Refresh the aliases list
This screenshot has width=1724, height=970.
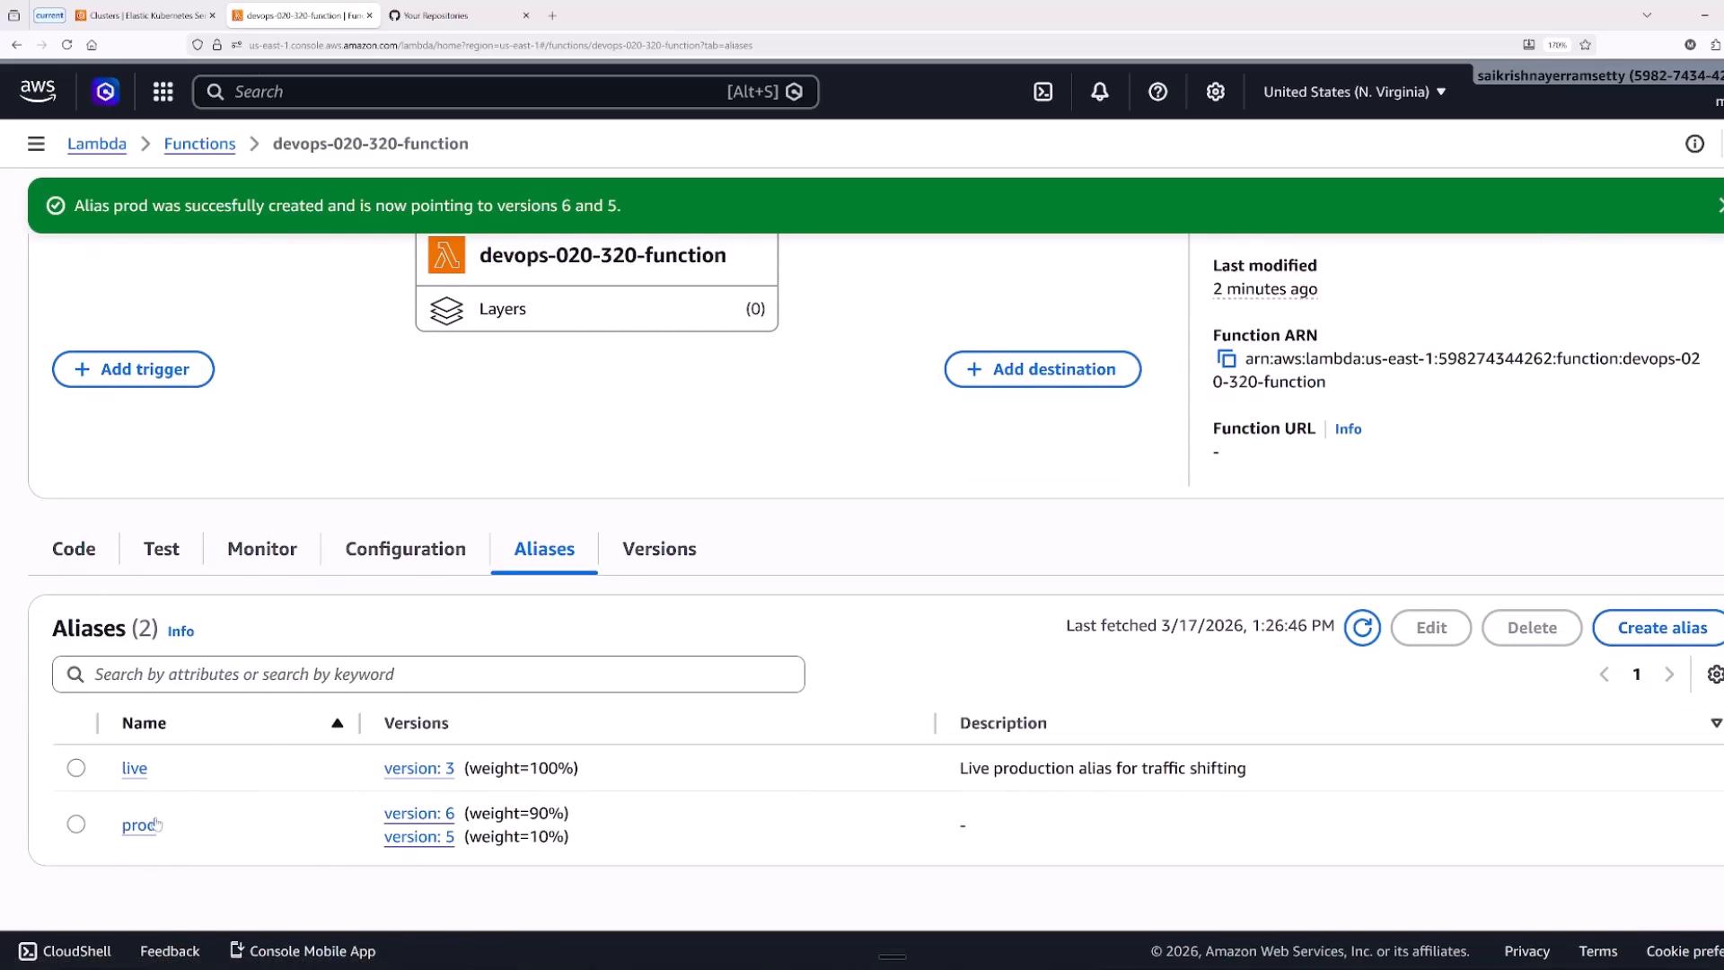click(1362, 628)
